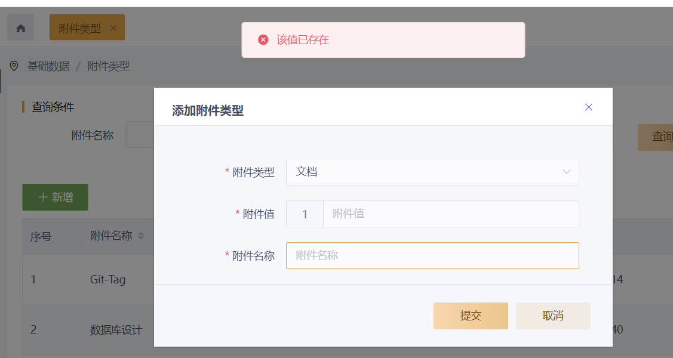Screen dimensions: 673x358
Task: Click the 附件名称 query condition input
Action: [x=140, y=136]
